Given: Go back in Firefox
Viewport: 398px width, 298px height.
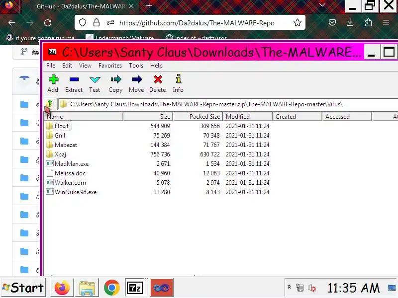Looking at the screenshot, I should [x=12, y=23].
